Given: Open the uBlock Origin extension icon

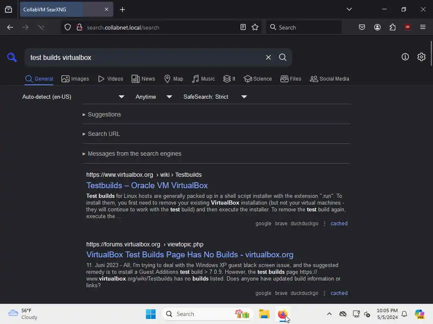Looking at the screenshot, I should [407, 27].
